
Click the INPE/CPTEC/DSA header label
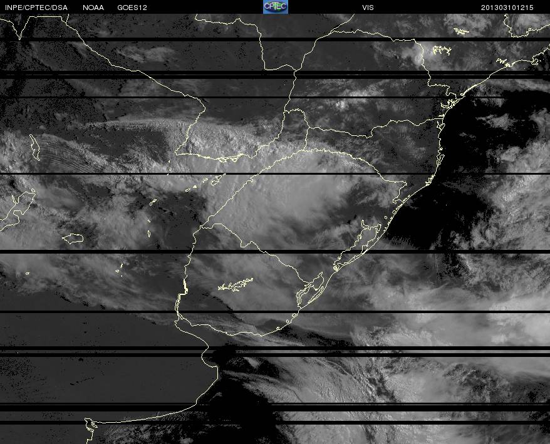point(36,8)
